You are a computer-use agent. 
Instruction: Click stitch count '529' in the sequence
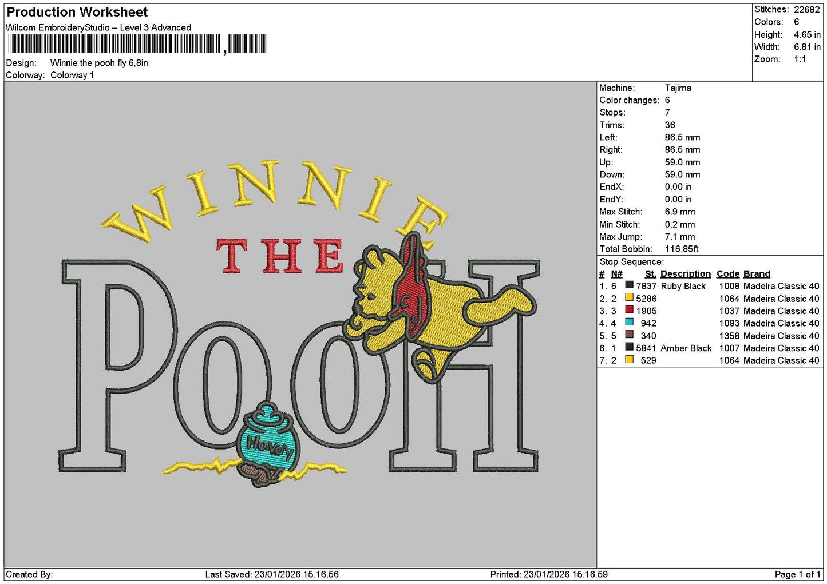[648, 360]
